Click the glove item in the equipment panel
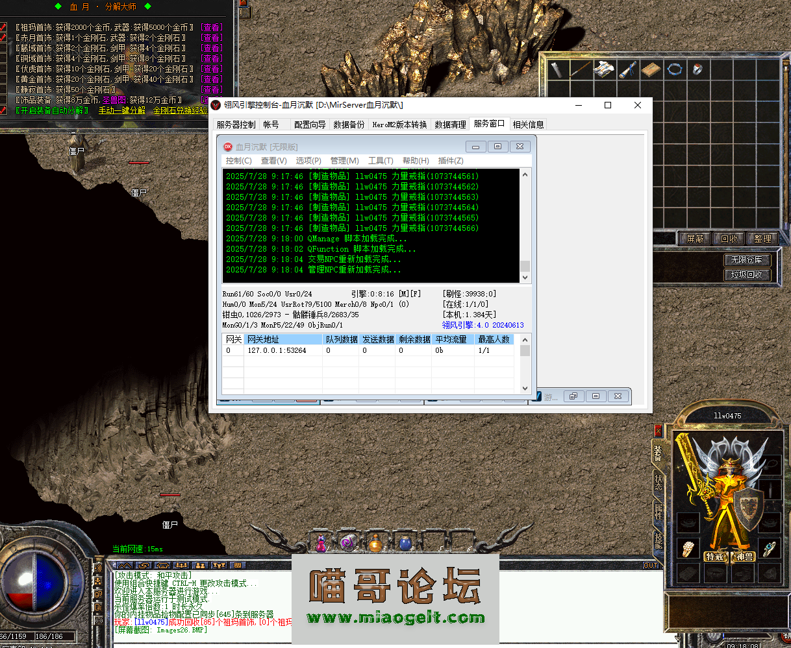 [687, 549]
